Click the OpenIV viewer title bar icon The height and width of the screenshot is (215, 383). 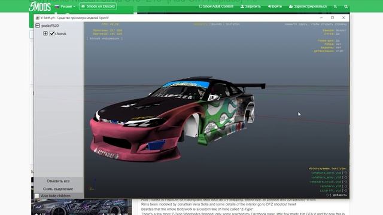click(x=37, y=18)
